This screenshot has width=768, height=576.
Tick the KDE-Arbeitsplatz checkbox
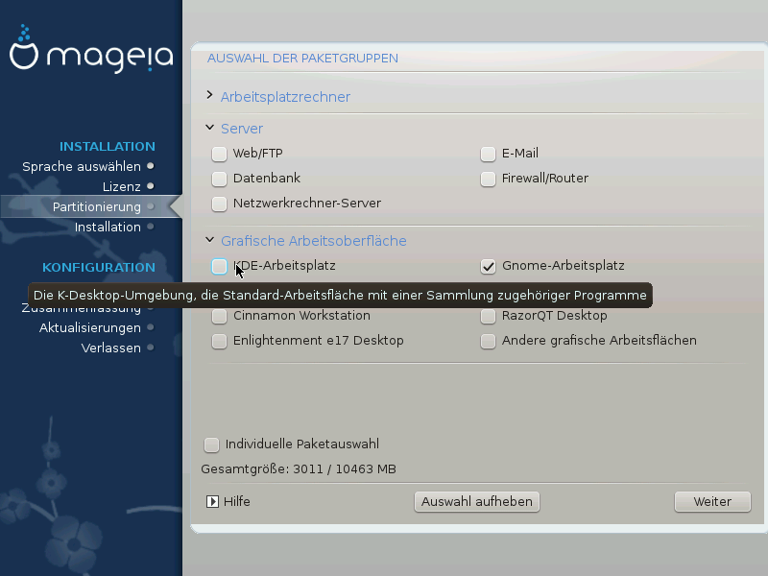click(219, 267)
